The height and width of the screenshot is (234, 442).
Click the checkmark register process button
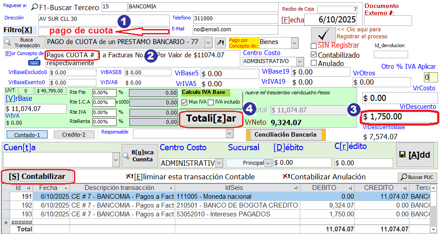(323, 34)
